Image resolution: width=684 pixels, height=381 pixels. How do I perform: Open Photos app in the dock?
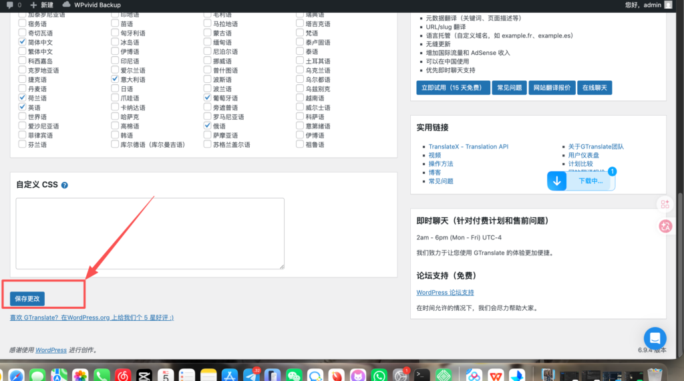tap(80, 376)
